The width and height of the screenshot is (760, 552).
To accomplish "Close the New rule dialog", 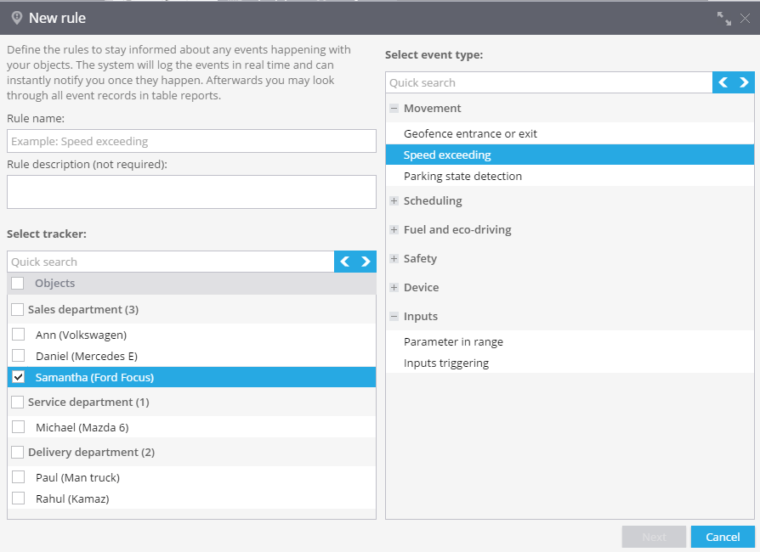I will pos(745,19).
